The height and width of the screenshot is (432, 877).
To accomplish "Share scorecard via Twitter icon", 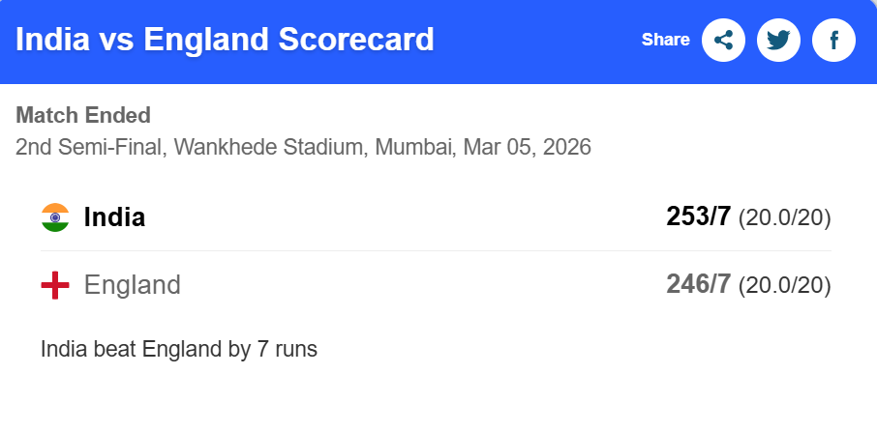I will click(778, 41).
